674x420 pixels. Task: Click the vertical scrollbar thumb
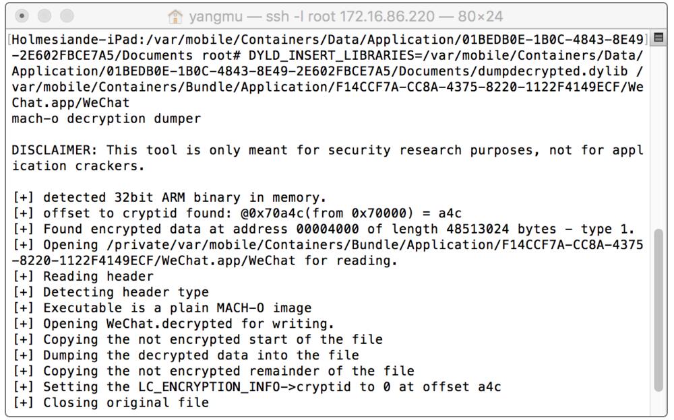pyautogui.click(x=658, y=310)
